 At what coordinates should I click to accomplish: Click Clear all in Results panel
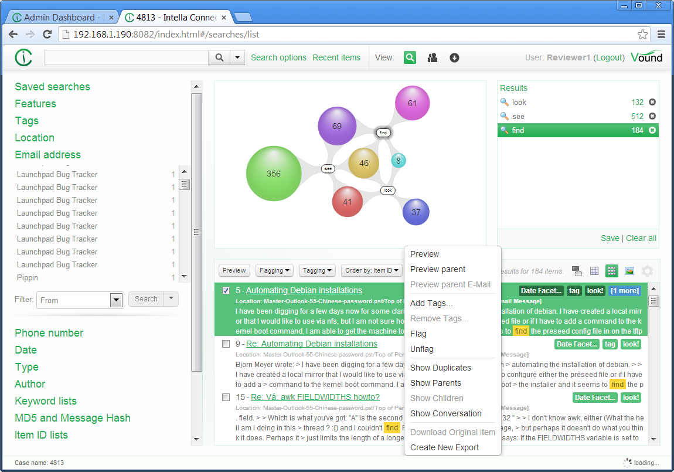tap(641, 238)
